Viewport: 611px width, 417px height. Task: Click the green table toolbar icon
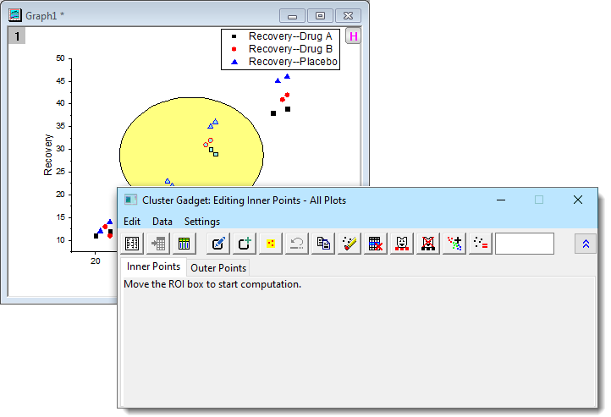(184, 244)
